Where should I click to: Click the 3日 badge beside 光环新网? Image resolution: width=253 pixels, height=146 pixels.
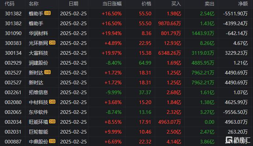(x=52, y=43)
